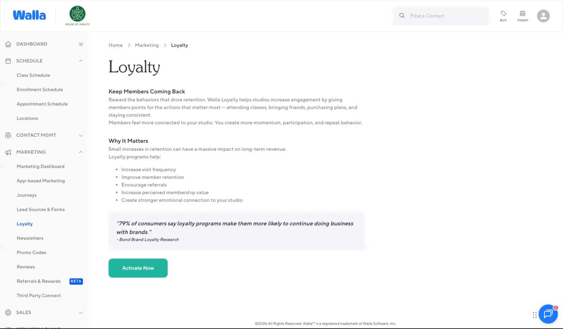Expand the Dashboard section chevron
Image resolution: width=563 pixels, height=329 pixels.
[81, 44]
